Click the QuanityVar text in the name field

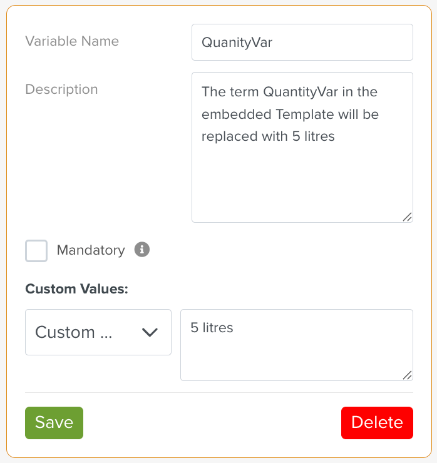pos(237,43)
